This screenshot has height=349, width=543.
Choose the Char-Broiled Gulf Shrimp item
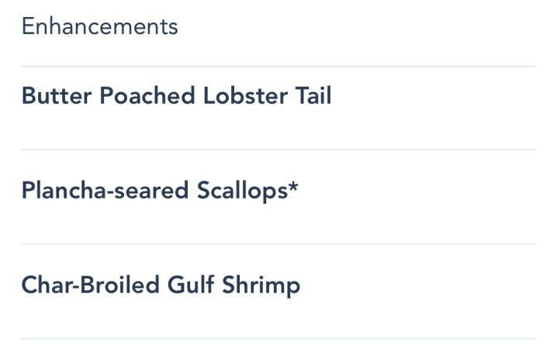(160, 285)
